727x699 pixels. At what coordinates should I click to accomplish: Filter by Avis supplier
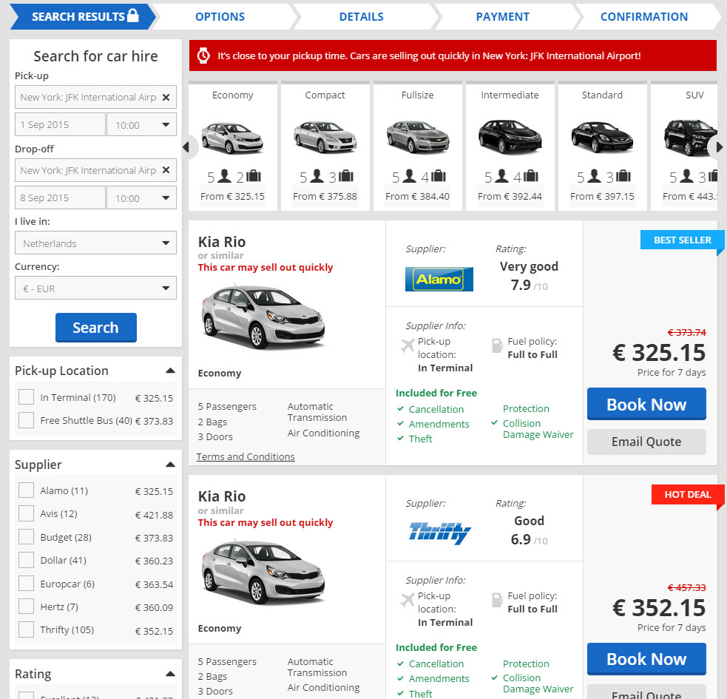point(26,513)
